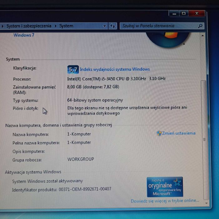Click the vertical scrollbar thumb
219x219 pixels.
(205, 140)
